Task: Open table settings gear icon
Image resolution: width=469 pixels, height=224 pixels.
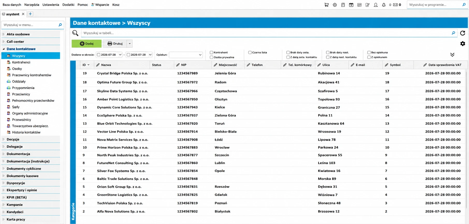Action: [x=463, y=44]
